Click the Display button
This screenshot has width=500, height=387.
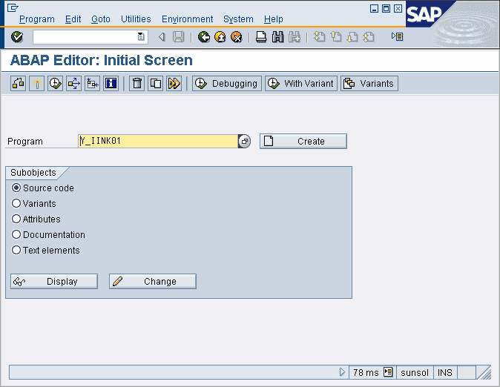click(x=54, y=282)
